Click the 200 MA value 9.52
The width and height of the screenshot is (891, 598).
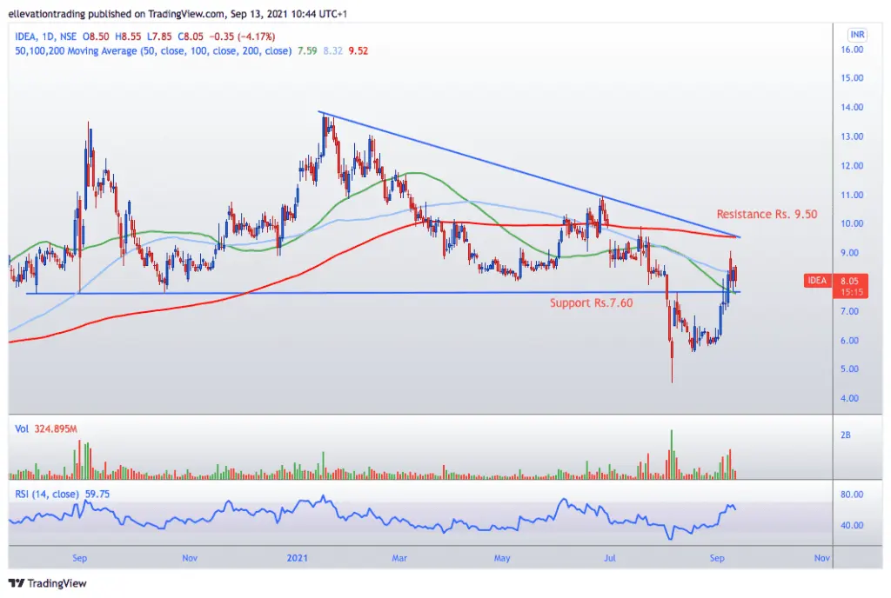pyautogui.click(x=358, y=51)
